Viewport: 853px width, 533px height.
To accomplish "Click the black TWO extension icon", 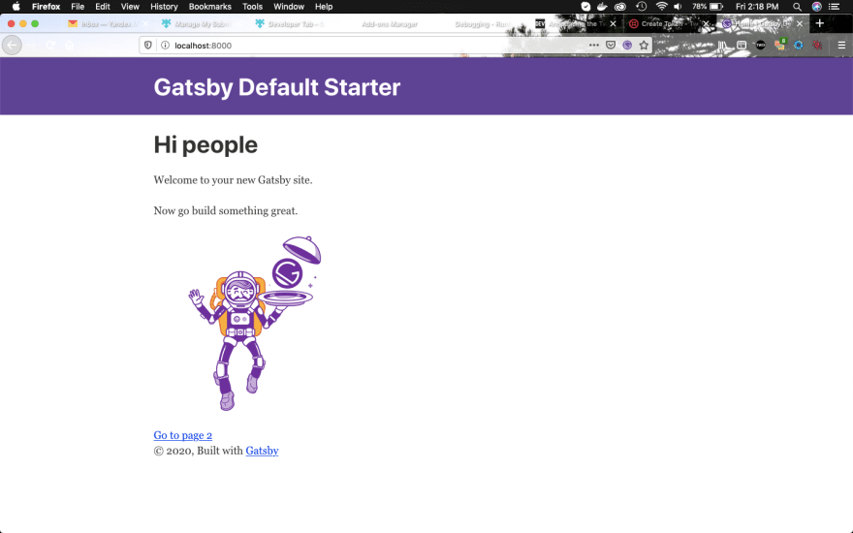I will 761,46.
